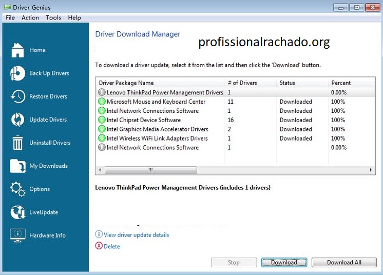Click Downloaded status of Intel Graphics Media Accelerator
The height and width of the screenshot is (275, 383).
click(x=296, y=129)
